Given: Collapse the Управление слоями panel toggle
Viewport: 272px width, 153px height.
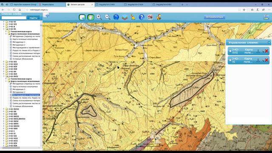Looking at the screenshot, I should 269,42.
